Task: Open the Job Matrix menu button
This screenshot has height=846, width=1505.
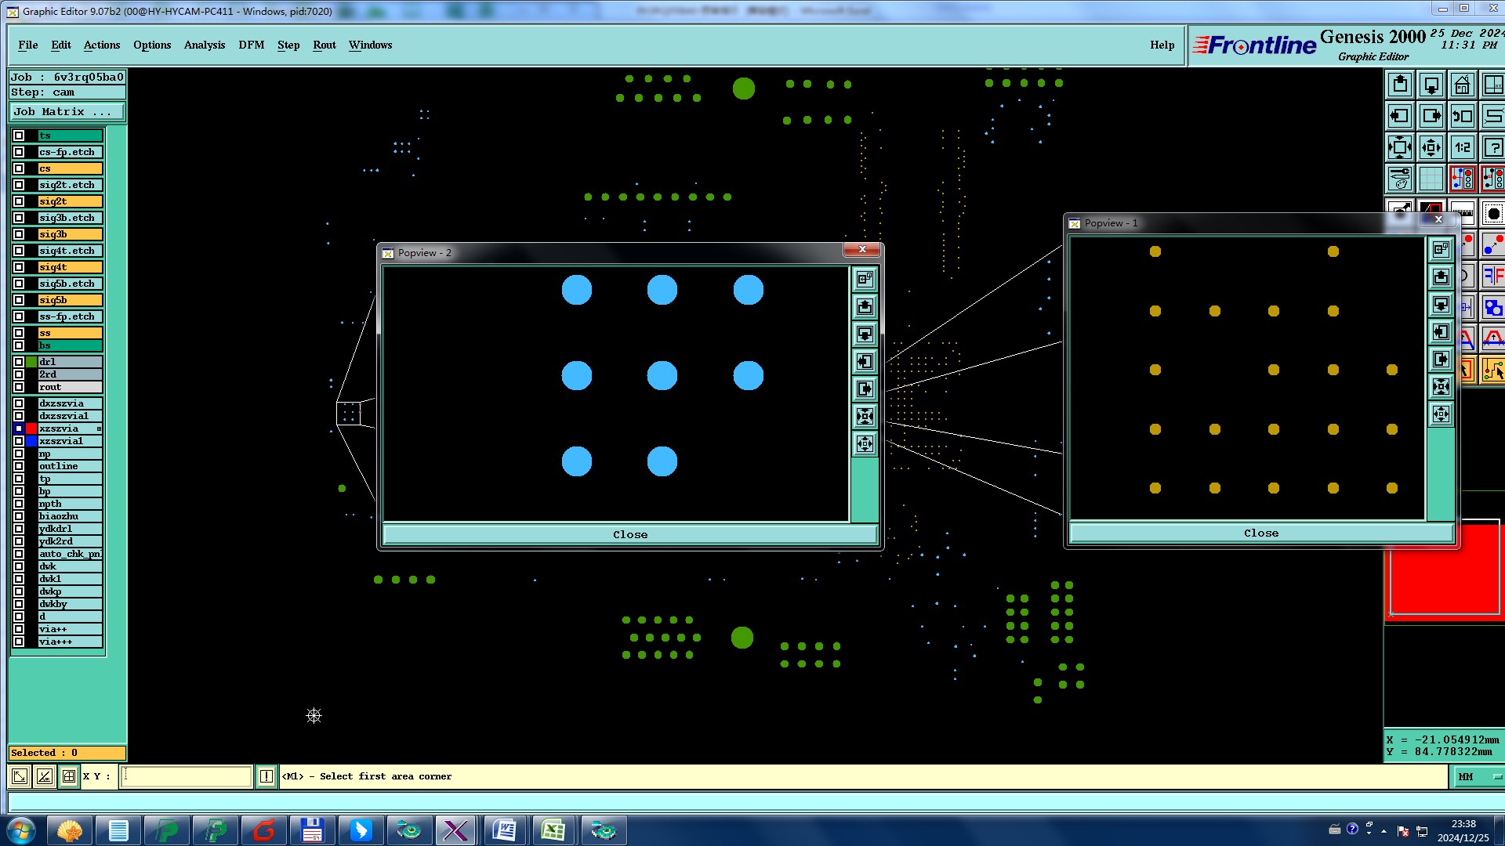Action: pos(67,112)
